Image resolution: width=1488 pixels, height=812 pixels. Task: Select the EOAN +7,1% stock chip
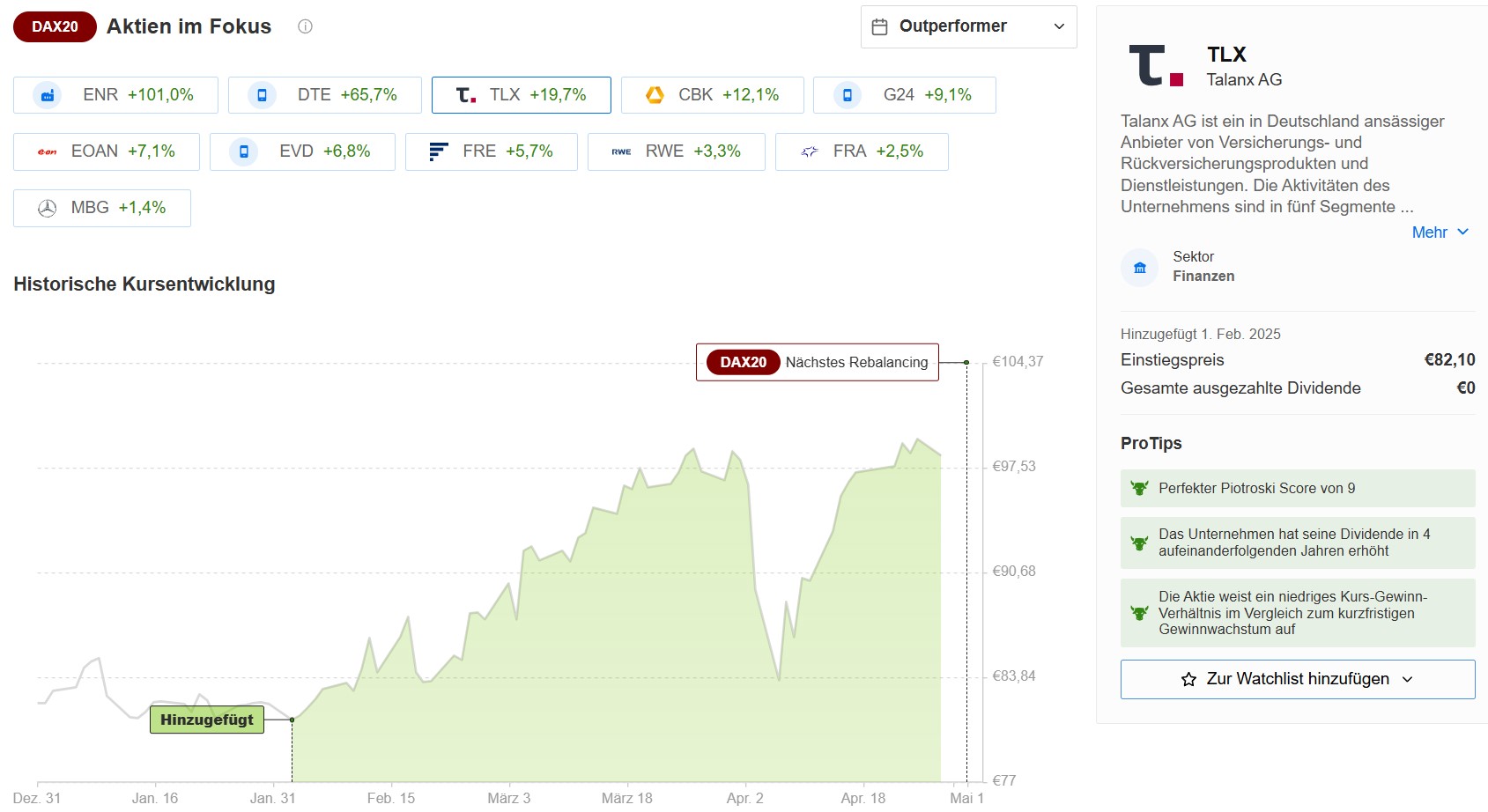pos(107,151)
